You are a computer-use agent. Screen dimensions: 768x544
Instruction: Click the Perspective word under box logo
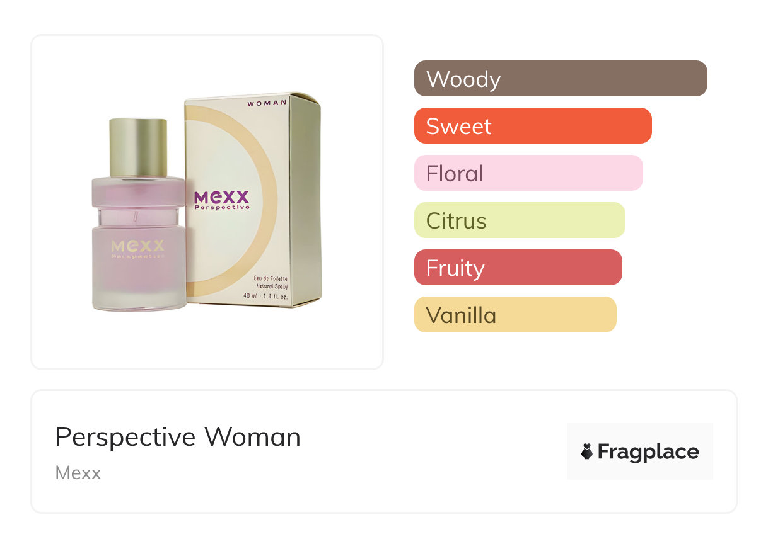pos(221,207)
